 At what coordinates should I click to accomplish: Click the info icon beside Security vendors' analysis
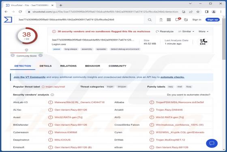tap(52, 95)
